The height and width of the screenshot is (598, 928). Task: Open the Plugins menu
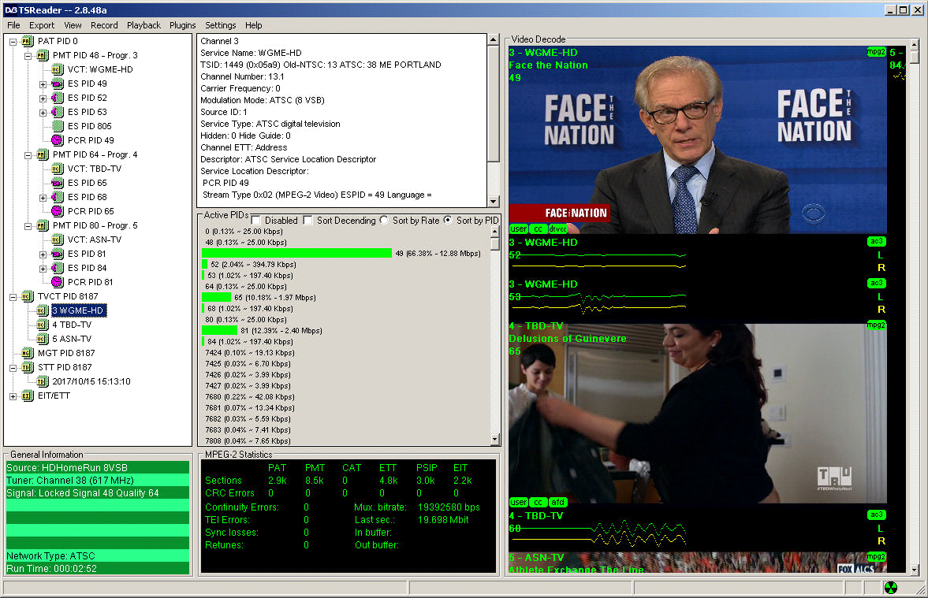pos(182,25)
